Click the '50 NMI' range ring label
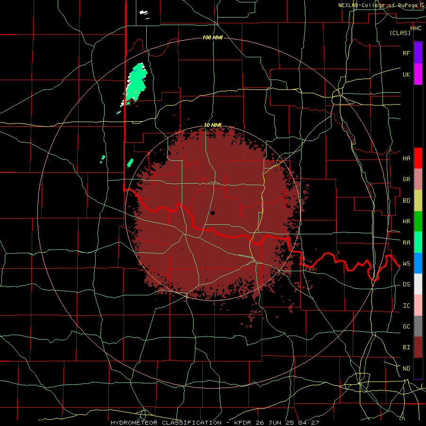This screenshot has width=426, height=426. pos(213,125)
